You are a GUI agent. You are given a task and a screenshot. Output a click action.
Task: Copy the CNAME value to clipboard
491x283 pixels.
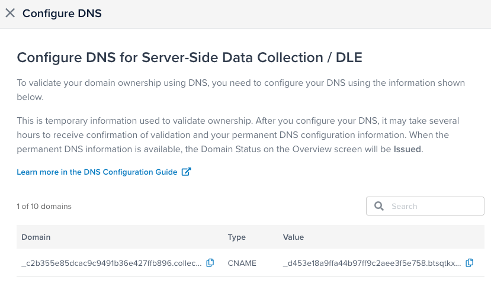click(x=470, y=263)
